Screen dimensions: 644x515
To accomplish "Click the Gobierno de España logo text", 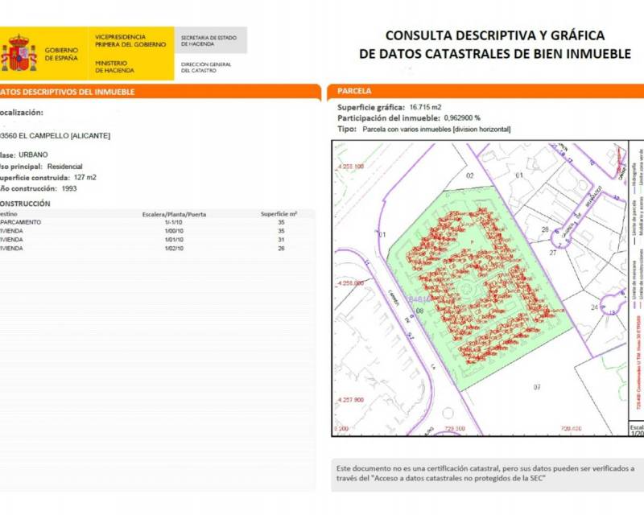I will [61, 54].
